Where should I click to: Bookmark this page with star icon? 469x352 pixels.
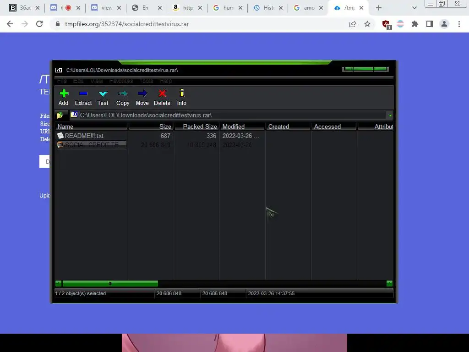click(x=367, y=24)
